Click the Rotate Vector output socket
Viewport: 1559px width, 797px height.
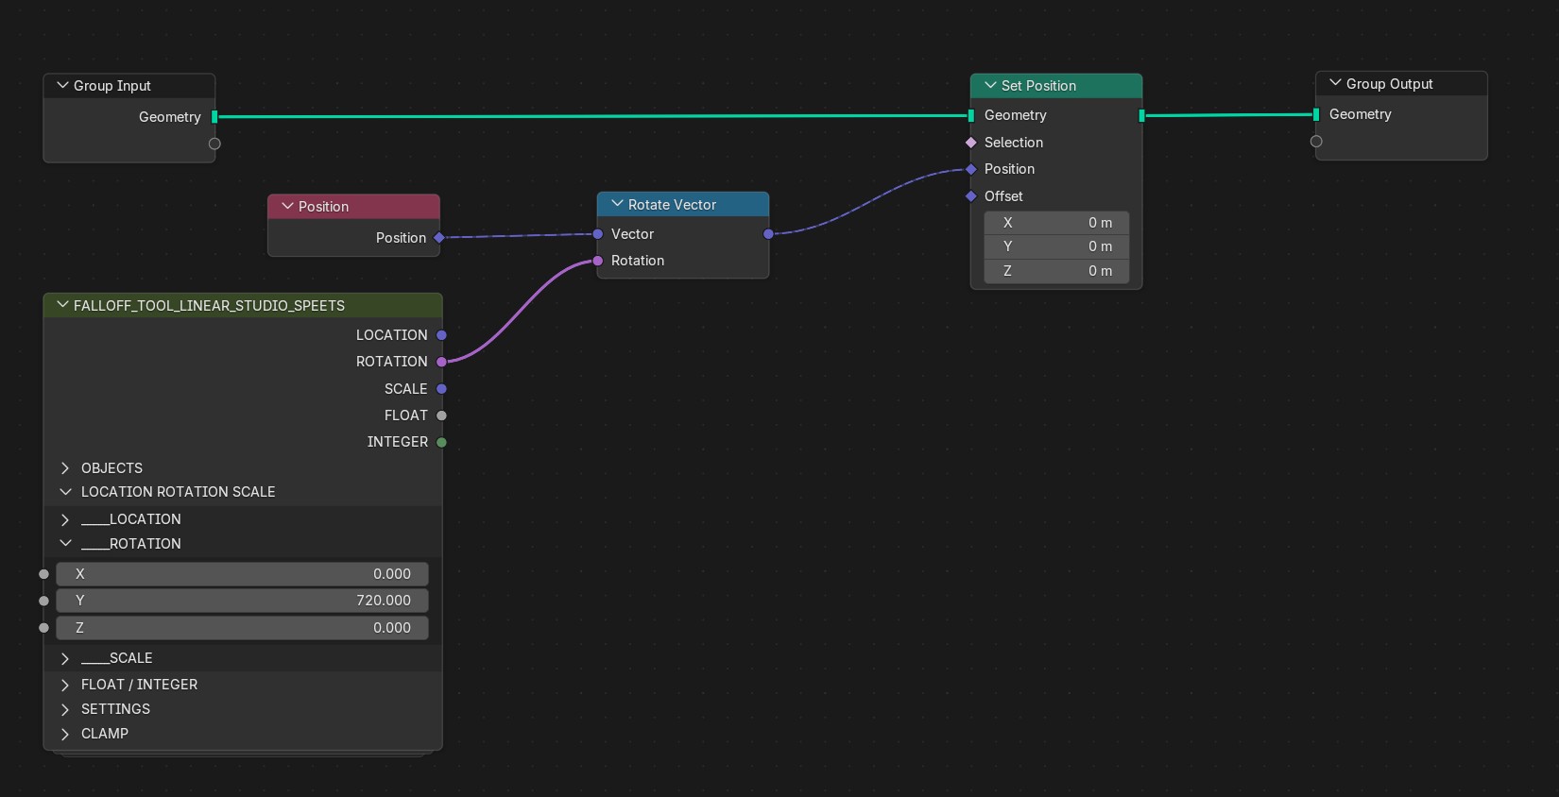(768, 234)
